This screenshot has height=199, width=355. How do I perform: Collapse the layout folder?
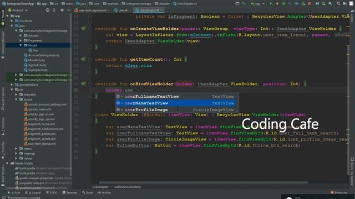(16, 99)
